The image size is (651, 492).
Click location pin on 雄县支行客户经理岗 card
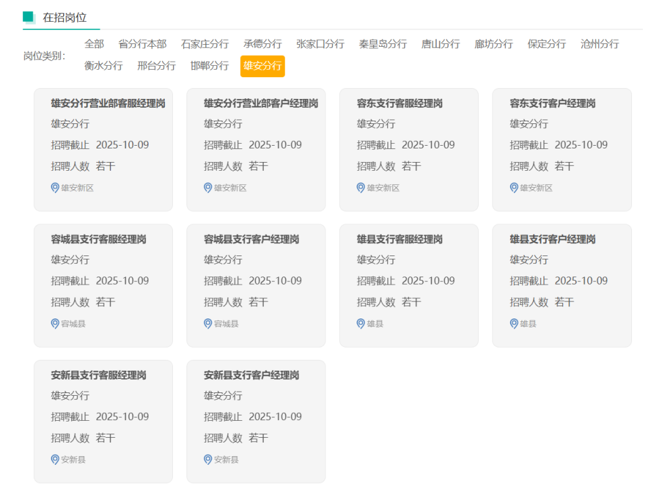[514, 323]
